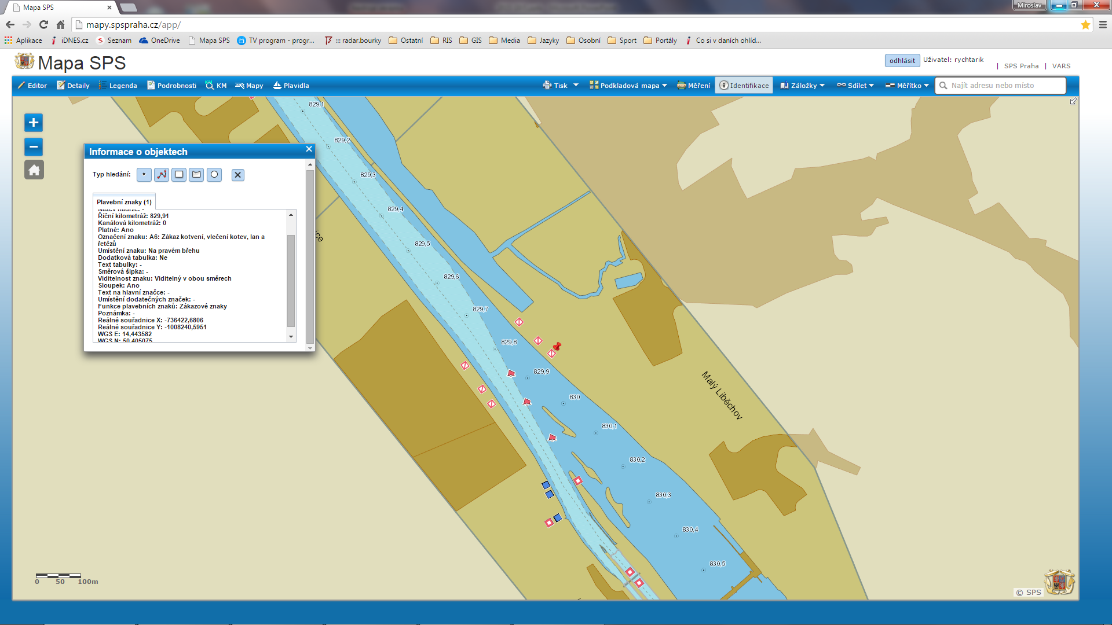1112x625 pixels.
Task: Return to the home map extent
Action: tap(34, 170)
